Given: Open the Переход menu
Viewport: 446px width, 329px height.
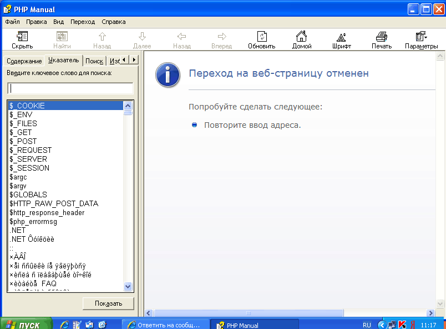Looking at the screenshot, I should pyautogui.click(x=83, y=22).
